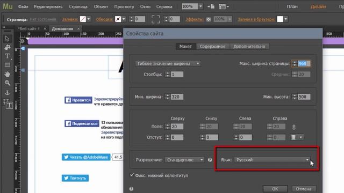Open dialog help icon at bottom left

131,189
